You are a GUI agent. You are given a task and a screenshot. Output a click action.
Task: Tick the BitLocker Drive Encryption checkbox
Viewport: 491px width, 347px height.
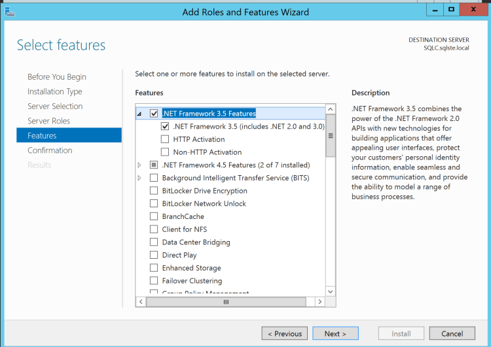click(154, 191)
